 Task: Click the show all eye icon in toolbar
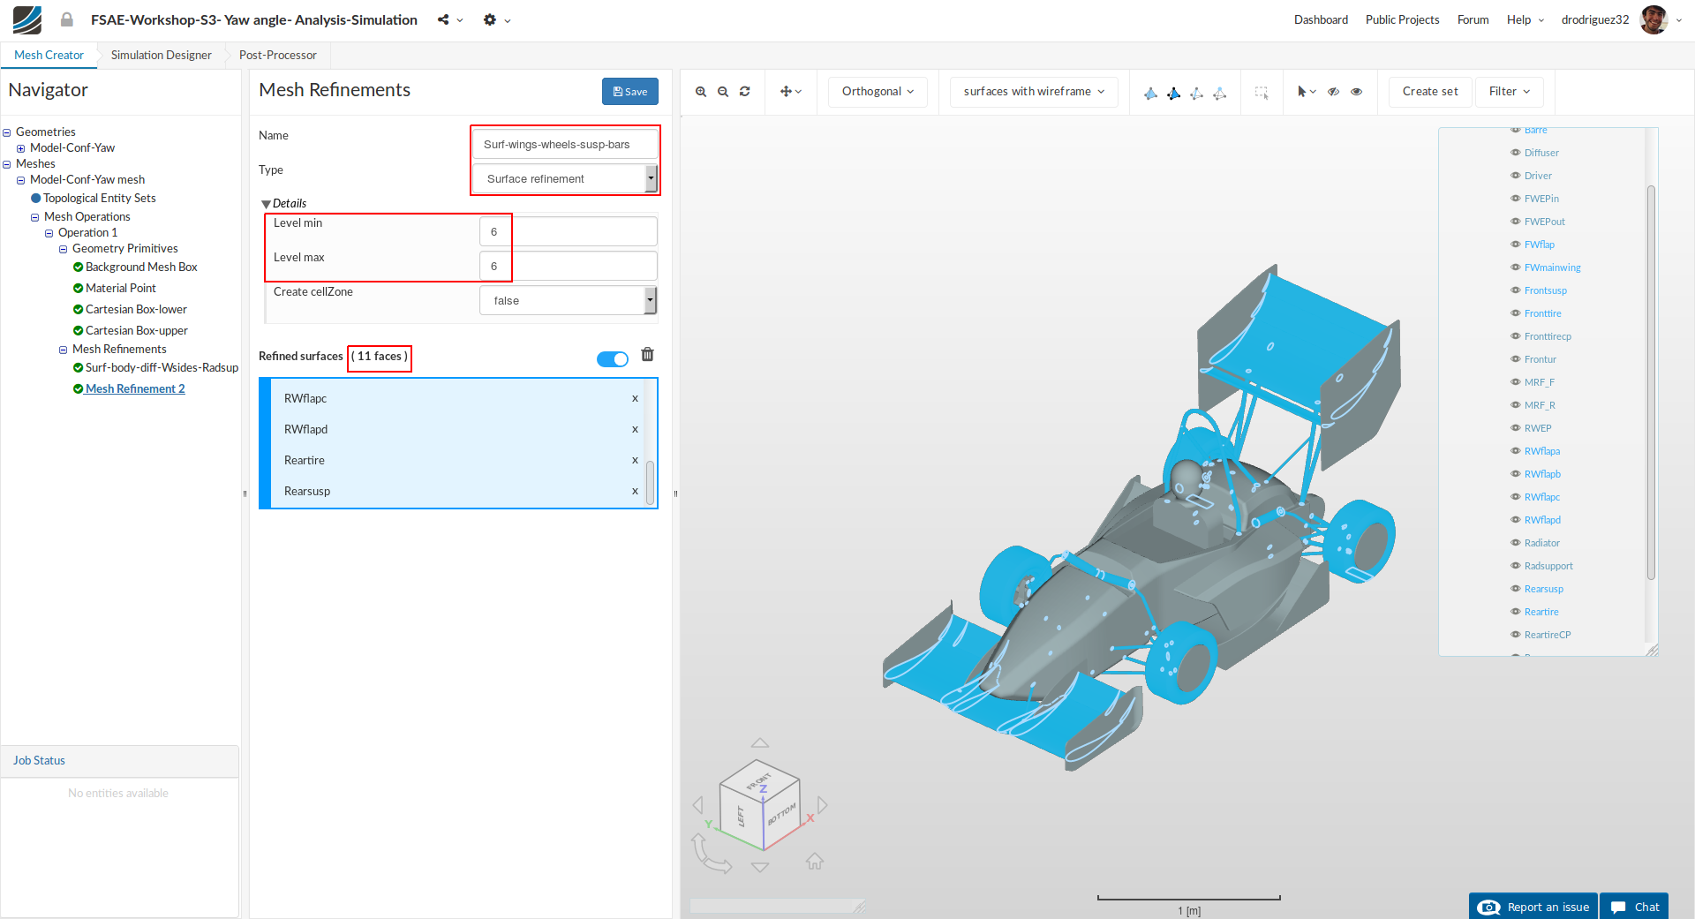pos(1357,92)
